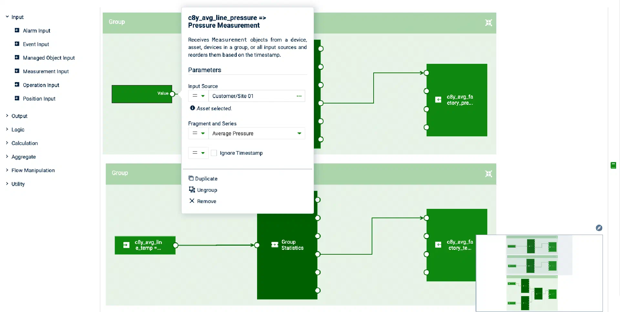Choose Duplicate from the block menu
620x312 pixels.
(206, 179)
